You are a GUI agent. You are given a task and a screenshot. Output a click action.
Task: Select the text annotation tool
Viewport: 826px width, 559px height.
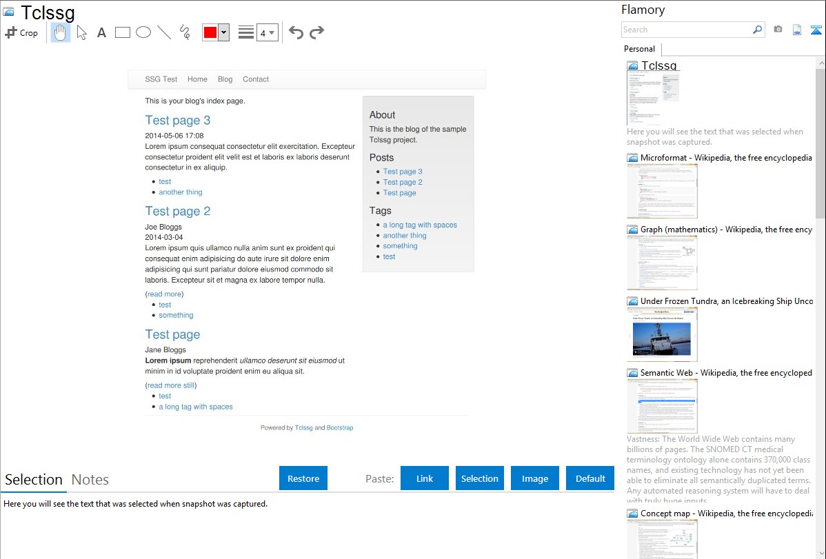click(101, 32)
